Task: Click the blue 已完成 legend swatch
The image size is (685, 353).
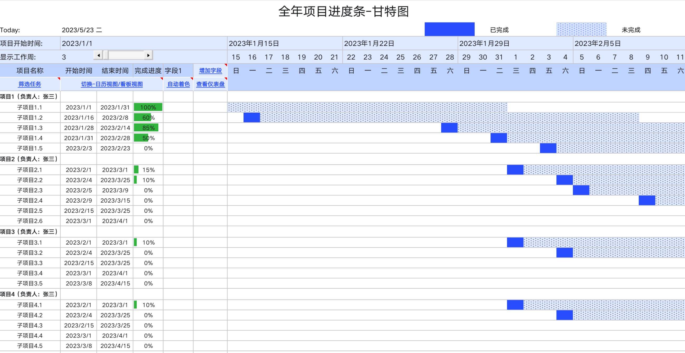Action: 449,29
